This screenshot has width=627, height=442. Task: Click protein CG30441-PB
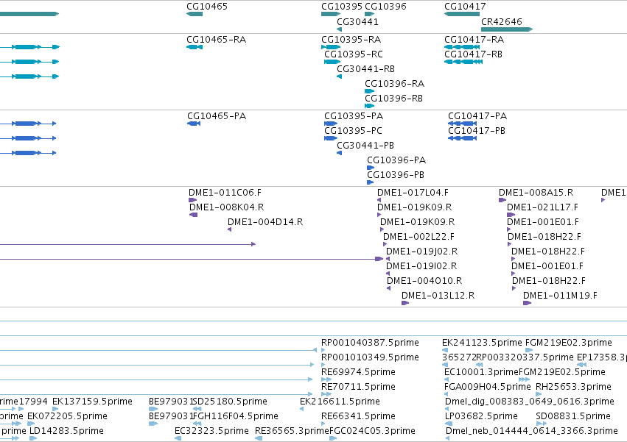(365, 146)
